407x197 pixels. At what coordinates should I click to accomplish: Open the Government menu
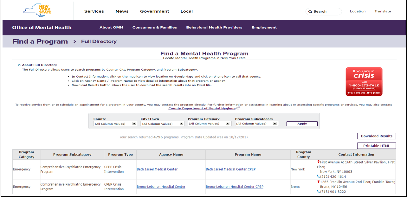click(155, 11)
